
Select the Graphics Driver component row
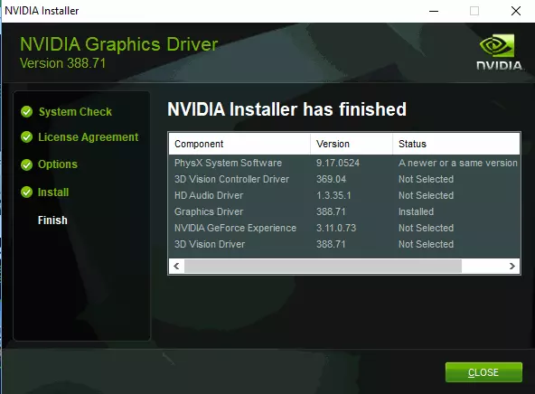click(x=344, y=211)
